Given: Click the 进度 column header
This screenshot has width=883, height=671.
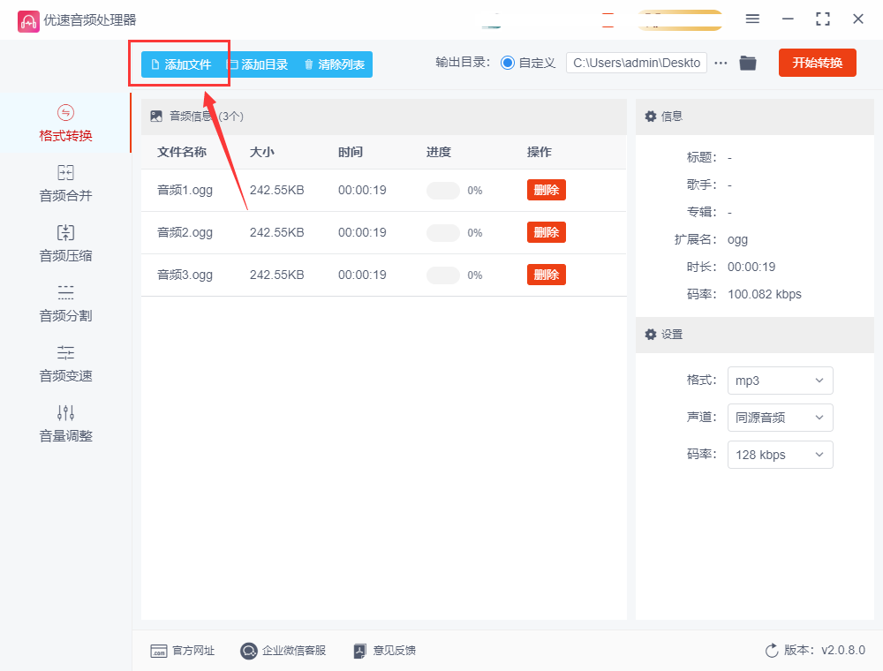Looking at the screenshot, I should 439,152.
